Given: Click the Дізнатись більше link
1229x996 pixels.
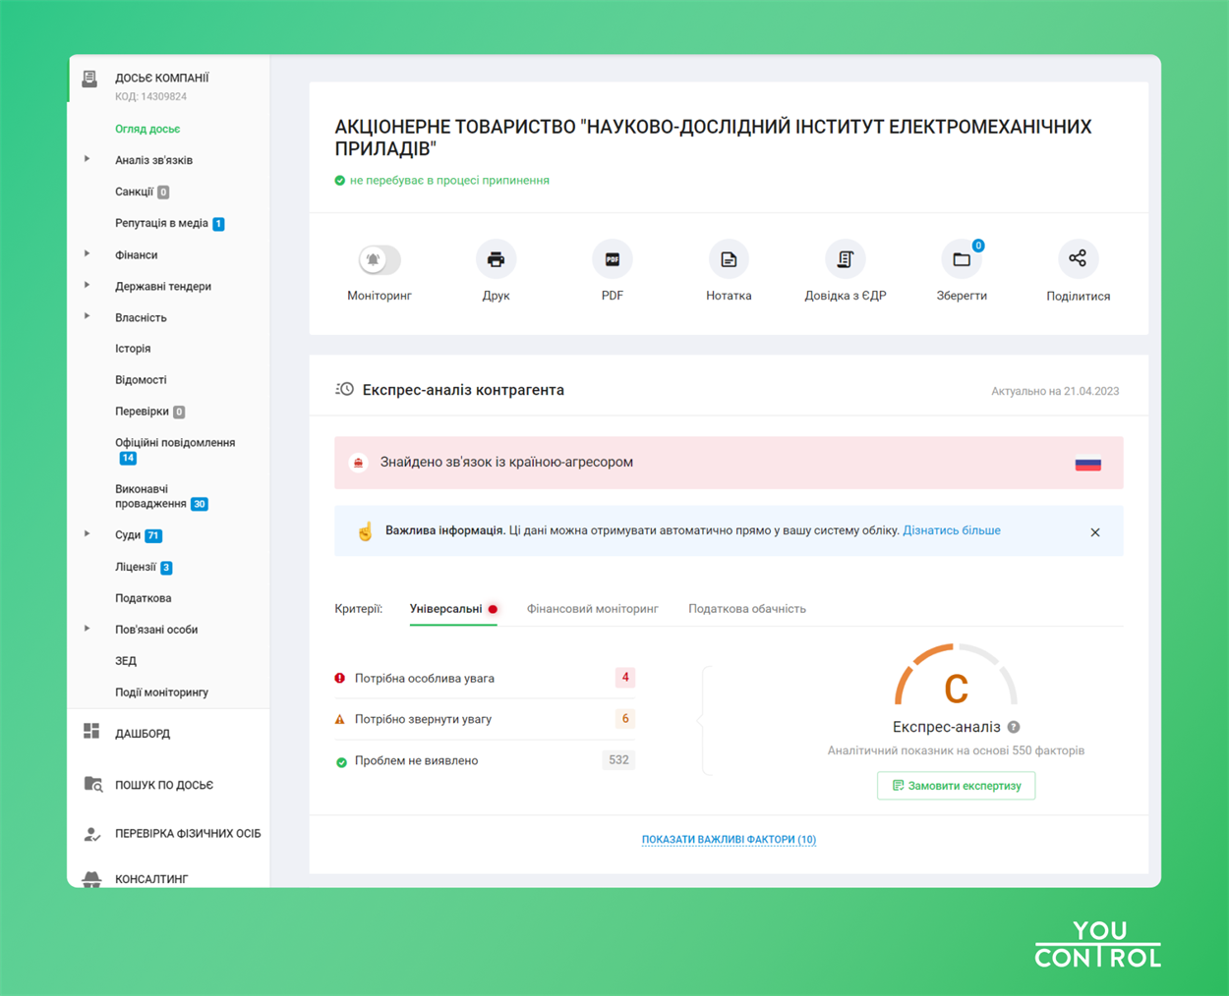Looking at the screenshot, I should click(x=951, y=530).
